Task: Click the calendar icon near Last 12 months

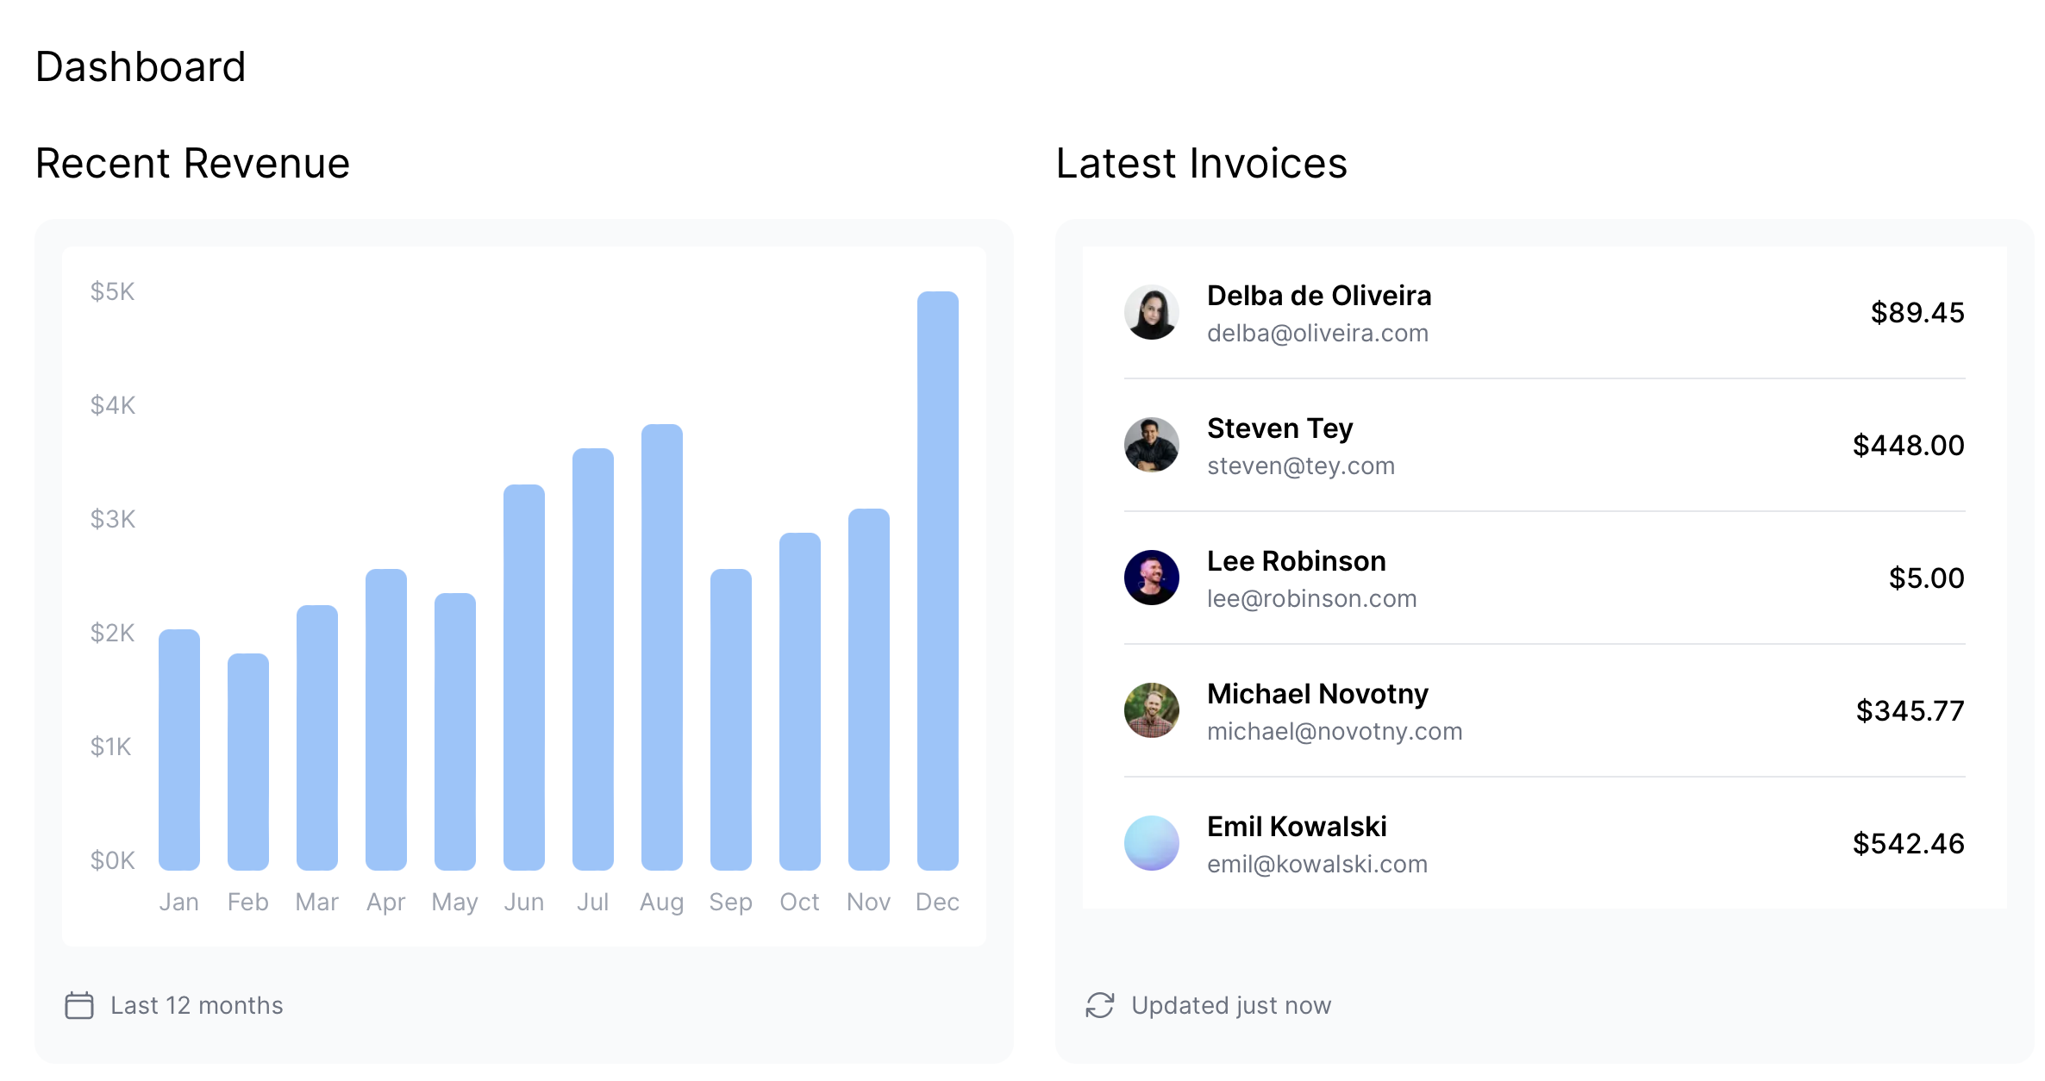Action: pyautogui.click(x=79, y=1005)
